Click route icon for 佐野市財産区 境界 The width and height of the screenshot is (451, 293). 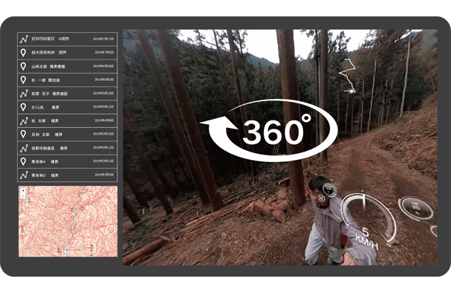[x=24, y=148]
